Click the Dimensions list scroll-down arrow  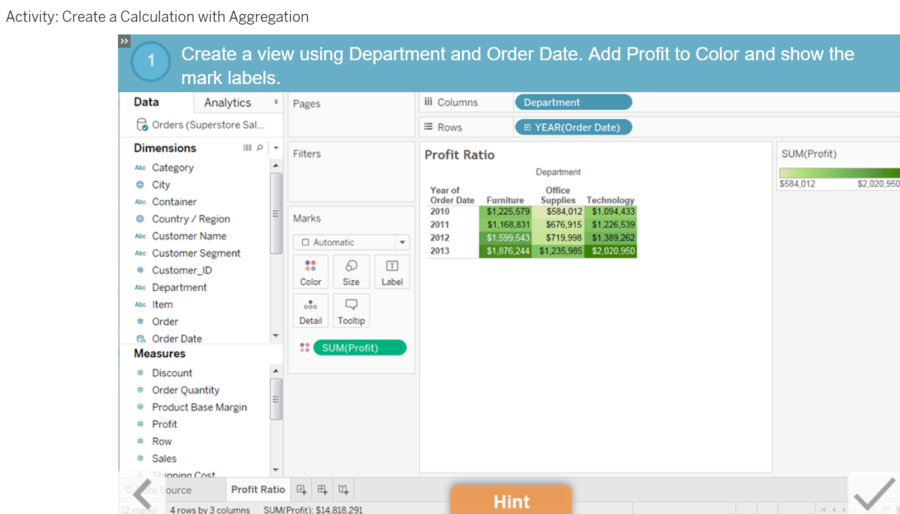(x=276, y=336)
